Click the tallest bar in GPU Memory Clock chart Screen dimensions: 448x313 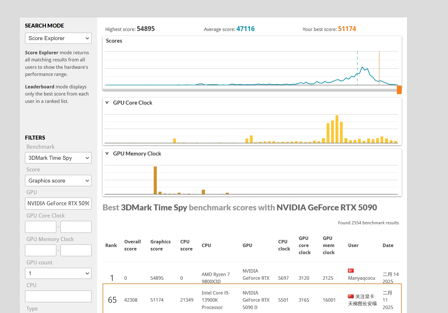155,180
